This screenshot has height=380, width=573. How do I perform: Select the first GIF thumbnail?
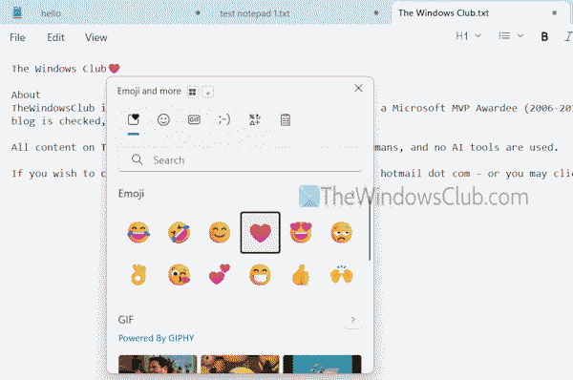tap(158, 364)
